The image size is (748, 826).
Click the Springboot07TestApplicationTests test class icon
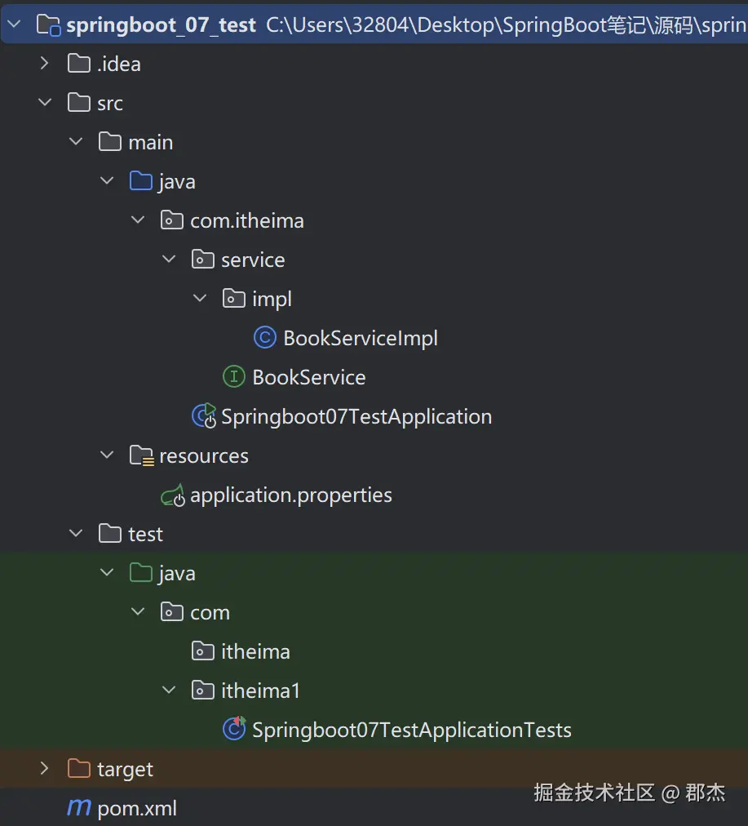[234, 730]
